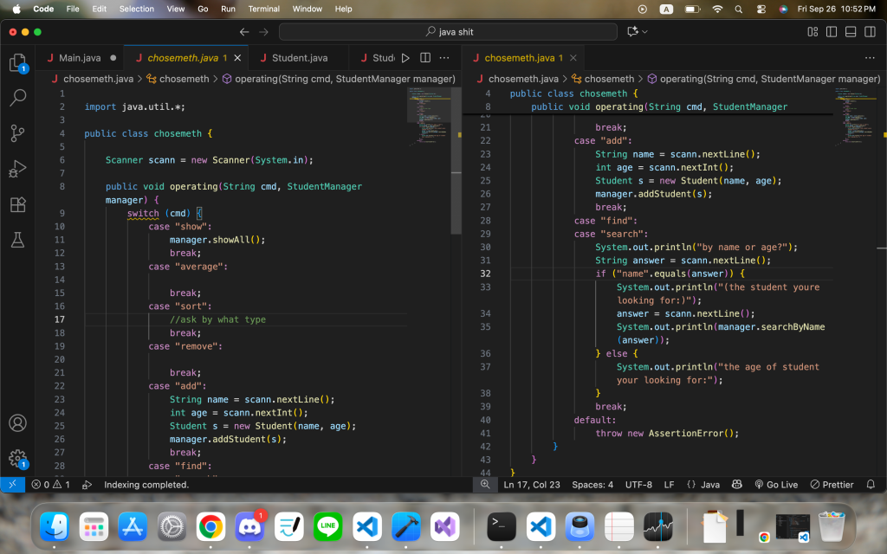887x554 pixels.
Task: Open right group More Actions ellipsis
Action: coord(870,58)
